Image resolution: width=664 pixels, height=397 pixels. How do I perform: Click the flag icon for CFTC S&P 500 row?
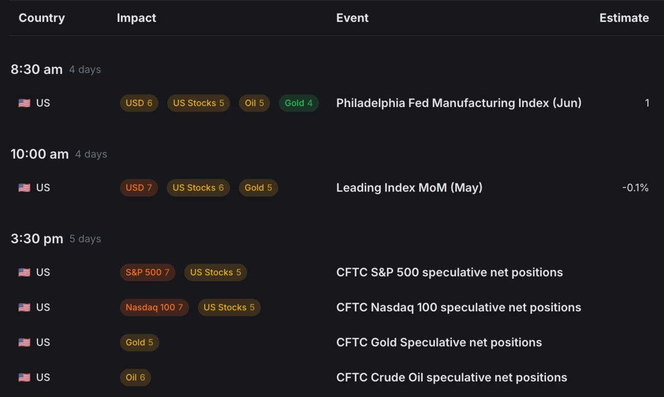pyautogui.click(x=24, y=272)
